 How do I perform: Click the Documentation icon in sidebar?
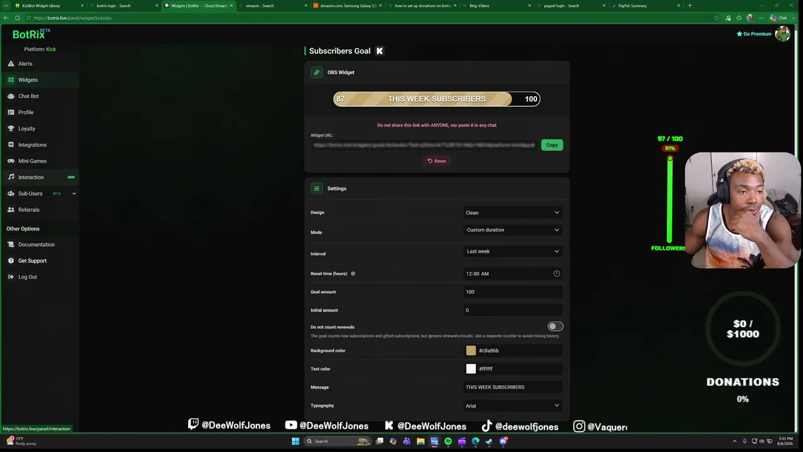[11, 244]
